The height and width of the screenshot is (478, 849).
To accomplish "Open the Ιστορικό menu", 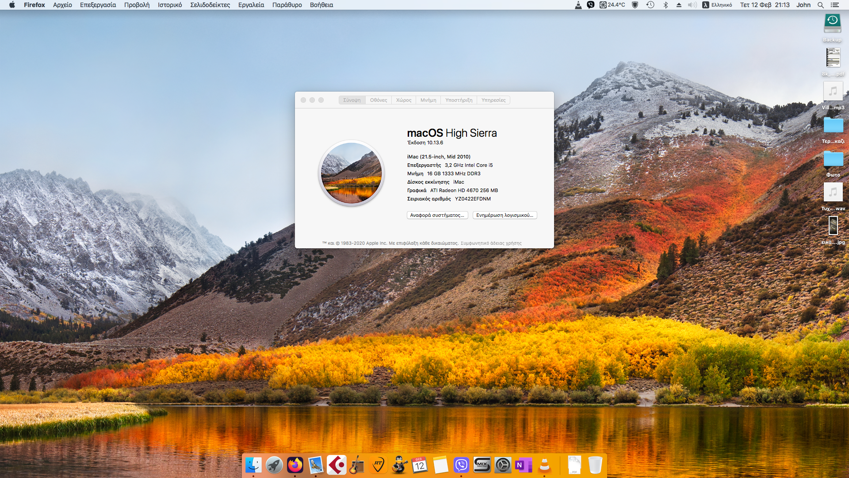I will coord(170,5).
